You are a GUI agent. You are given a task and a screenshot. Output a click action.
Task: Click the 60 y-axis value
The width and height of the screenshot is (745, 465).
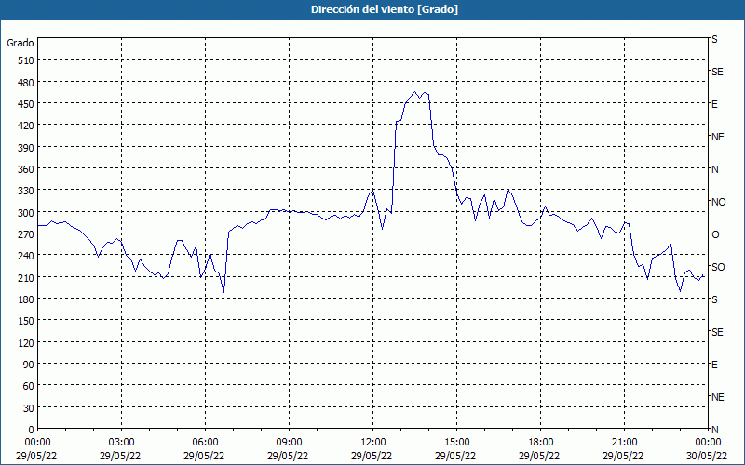point(29,386)
